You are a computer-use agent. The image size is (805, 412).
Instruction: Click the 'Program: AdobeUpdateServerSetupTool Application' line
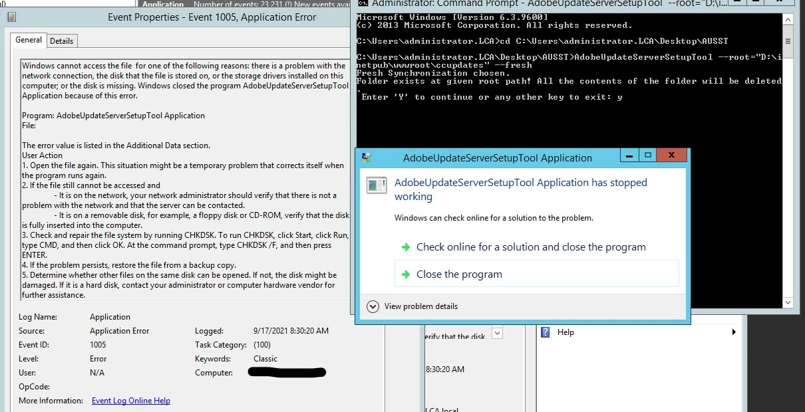click(113, 116)
